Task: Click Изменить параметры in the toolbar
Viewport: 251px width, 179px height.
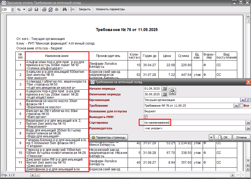Action: pos(110,9)
